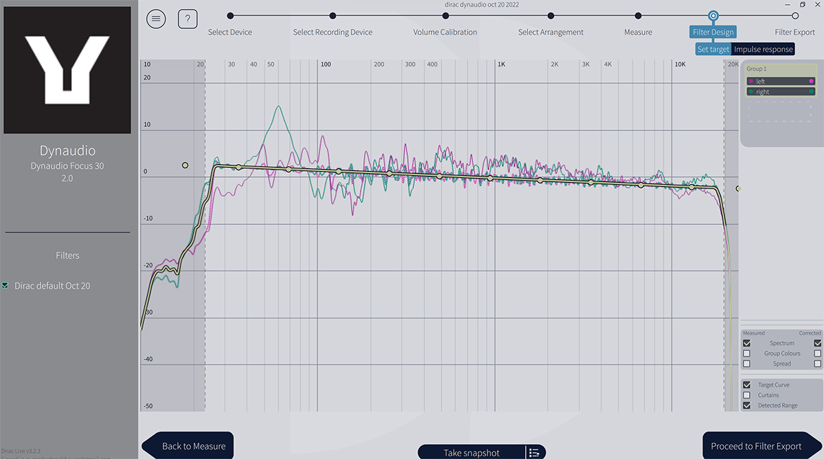The width and height of the screenshot is (824, 459).
Task: Click the Filter Export step circle
Action: (795, 16)
